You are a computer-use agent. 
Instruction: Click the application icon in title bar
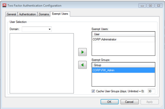click(4, 5)
